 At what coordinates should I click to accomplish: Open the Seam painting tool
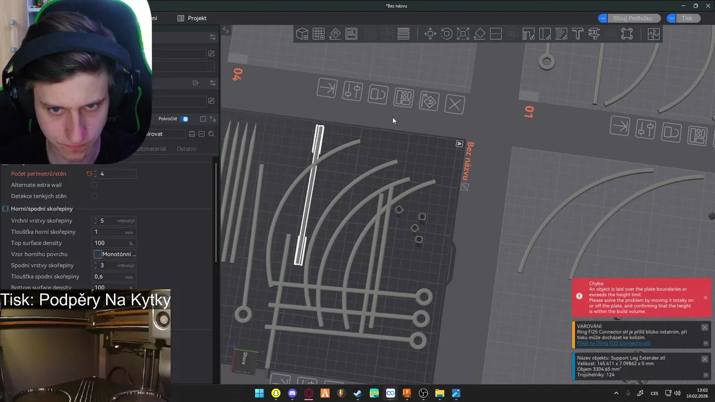545,34
